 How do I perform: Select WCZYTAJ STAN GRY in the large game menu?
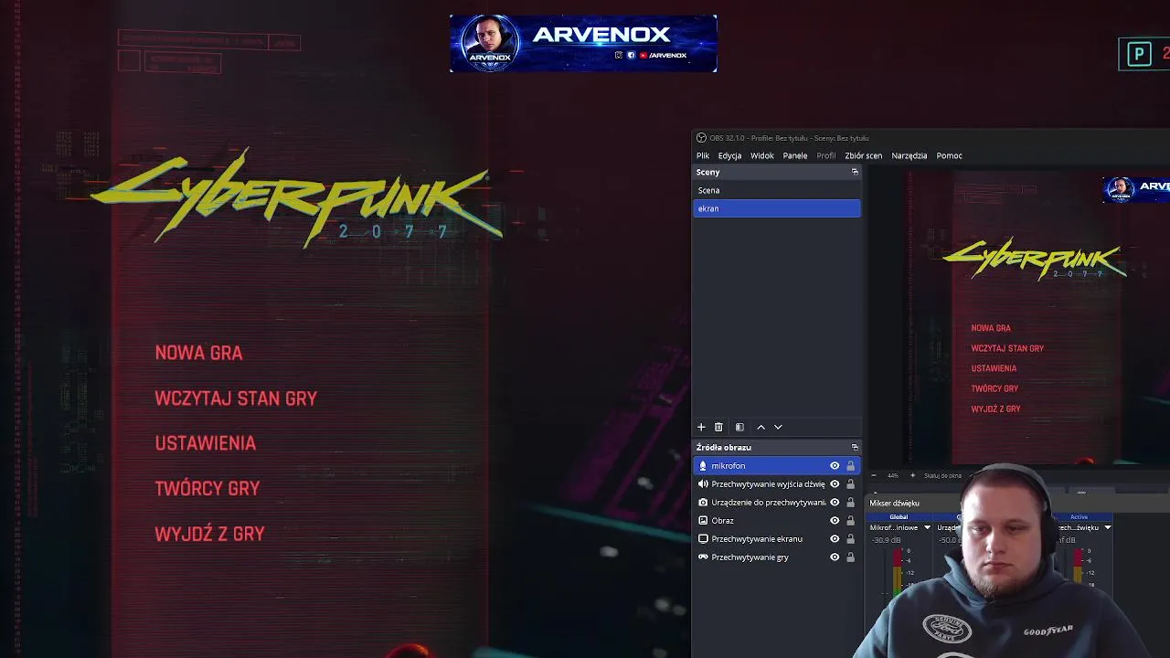pyautogui.click(x=236, y=398)
